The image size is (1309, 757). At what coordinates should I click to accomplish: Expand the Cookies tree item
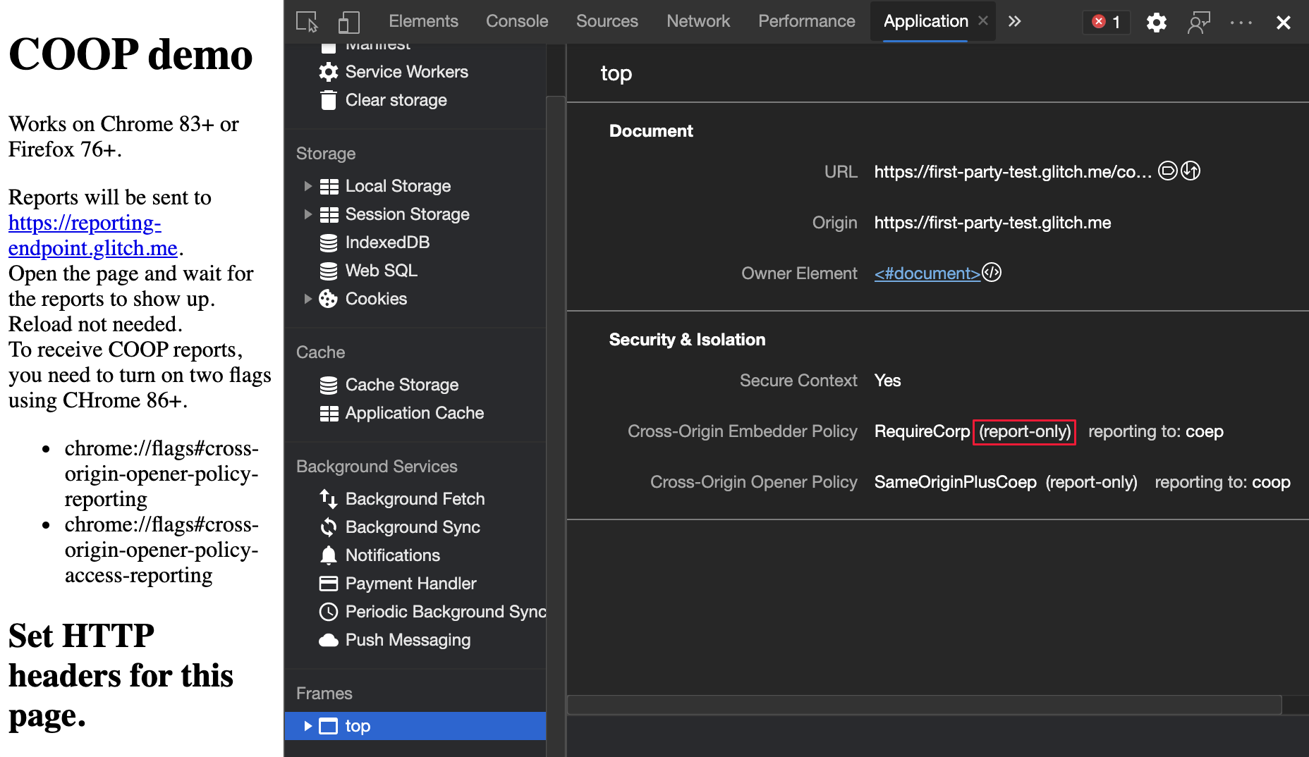pos(308,299)
